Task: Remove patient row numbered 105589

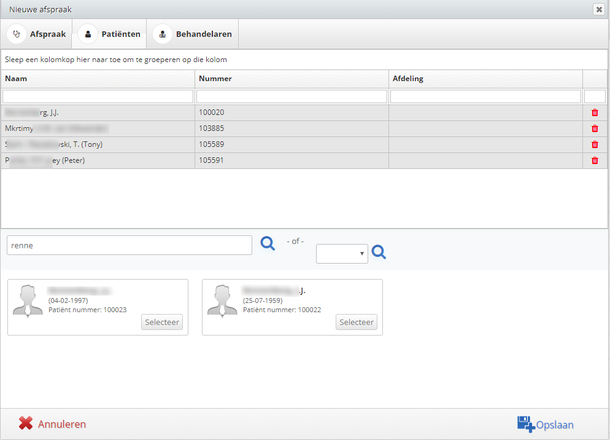Action: click(x=595, y=144)
